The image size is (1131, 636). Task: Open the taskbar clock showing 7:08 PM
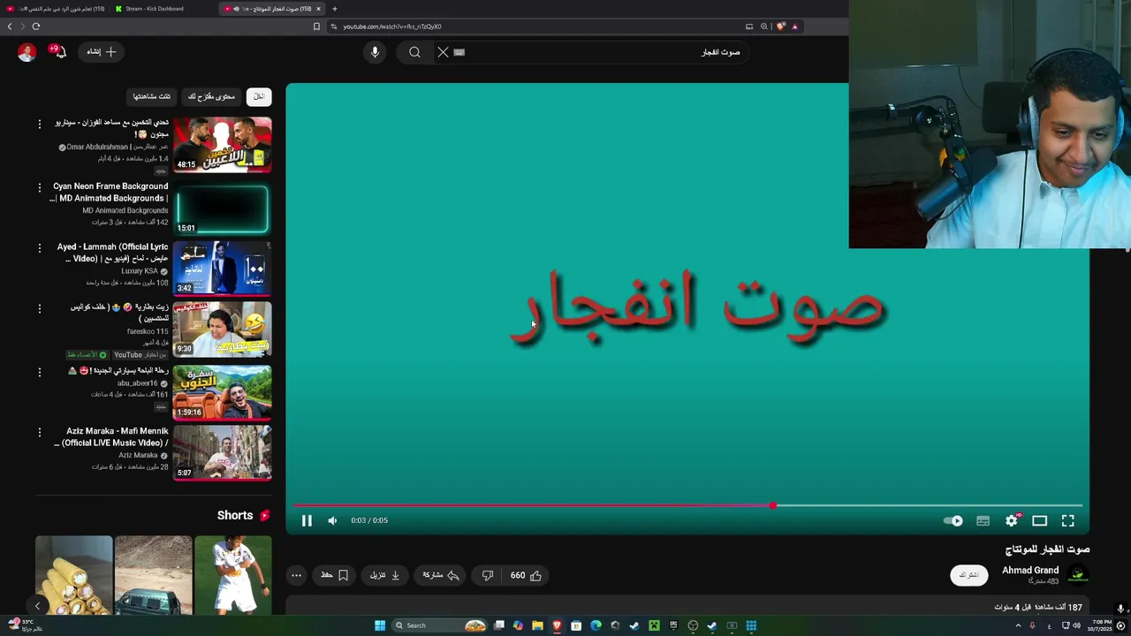click(x=1099, y=625)
